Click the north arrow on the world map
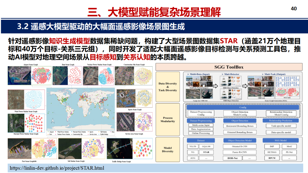The image size is (308, 173). pyautogui.click(x=53, y=121)
